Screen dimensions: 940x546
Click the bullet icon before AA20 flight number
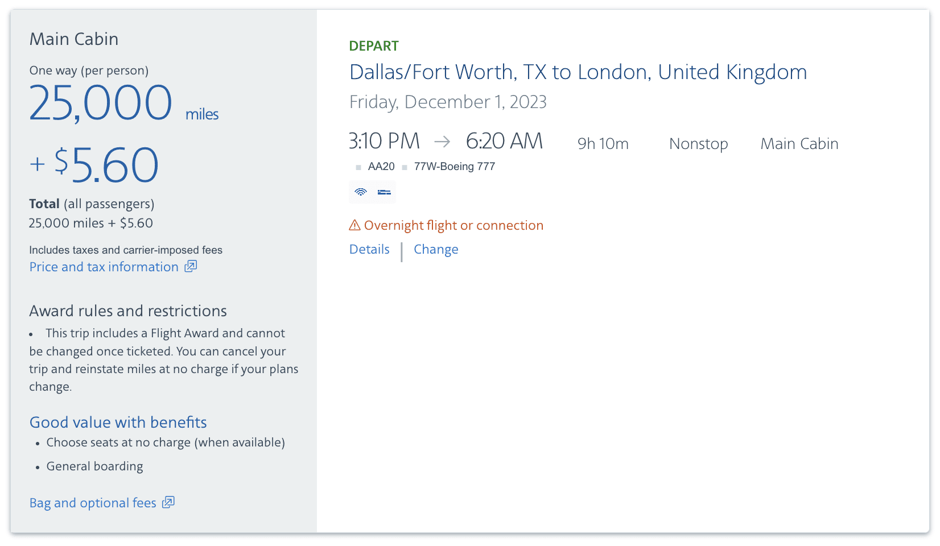click(358, 167)
